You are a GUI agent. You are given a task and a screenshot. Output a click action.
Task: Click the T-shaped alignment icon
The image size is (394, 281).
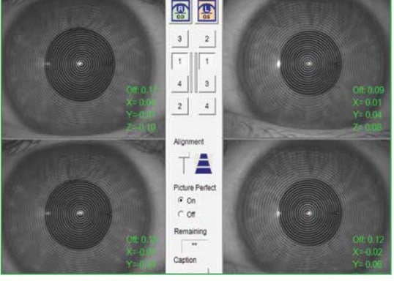(184, 163)
